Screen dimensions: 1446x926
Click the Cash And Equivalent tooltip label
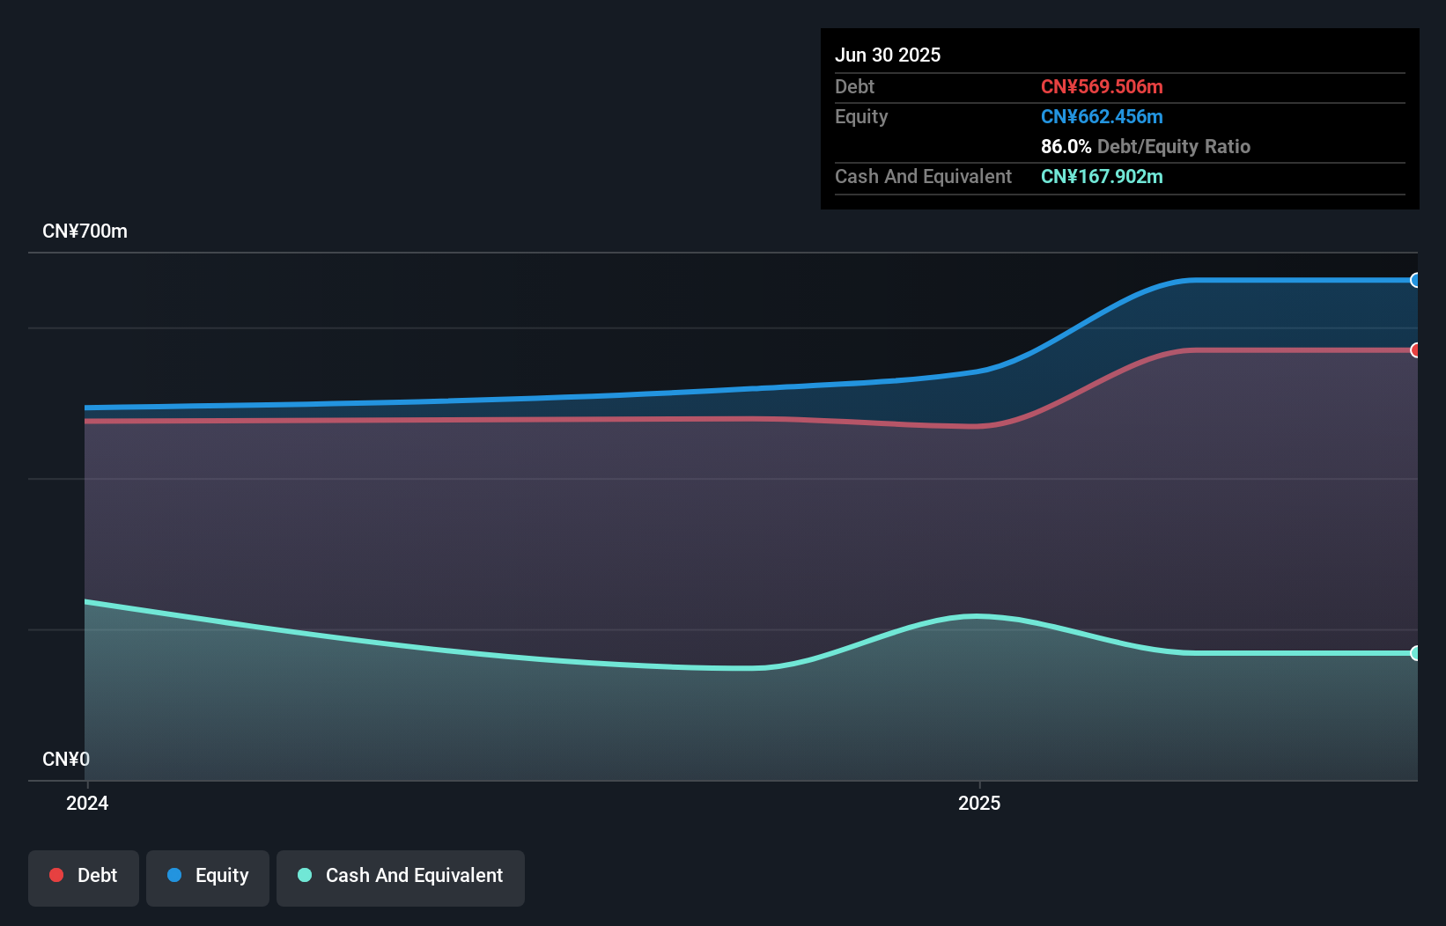coord(923,176)
